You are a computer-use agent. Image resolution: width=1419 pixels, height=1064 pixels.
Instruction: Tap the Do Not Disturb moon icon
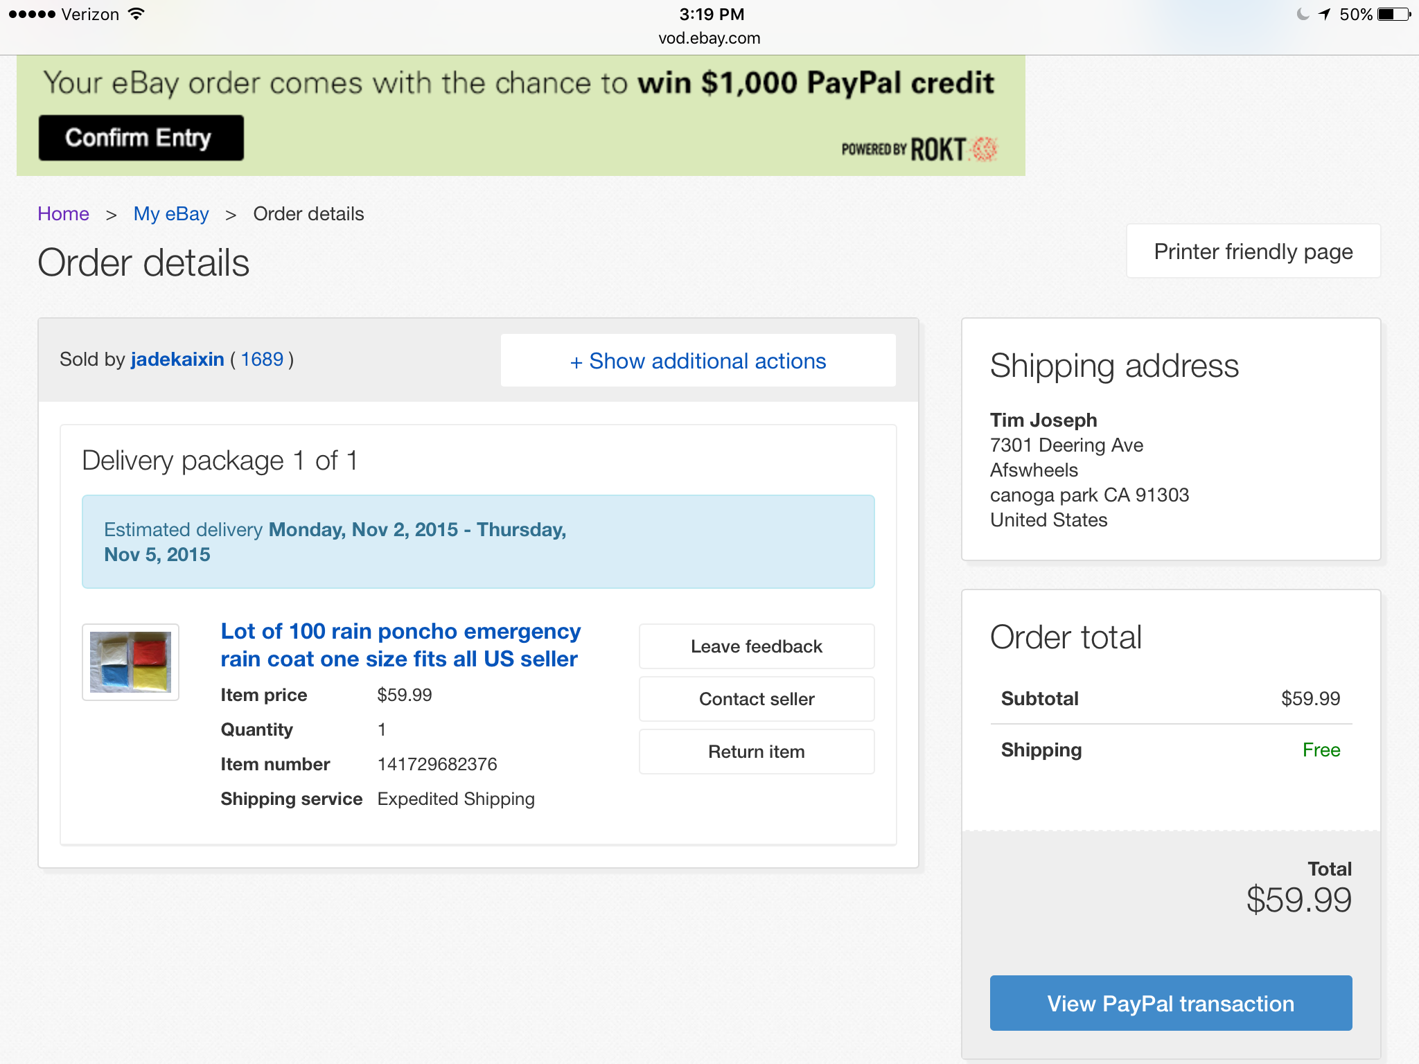tap(1303, 15)
